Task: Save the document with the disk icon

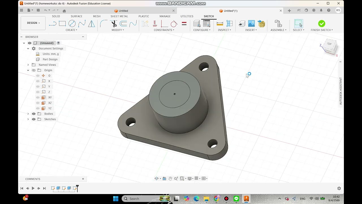Action: pos(38,10)
